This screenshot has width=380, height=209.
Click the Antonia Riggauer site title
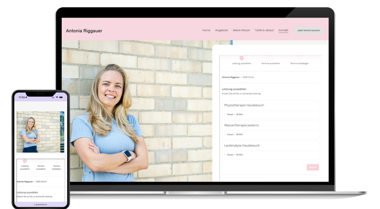click(84, 31)
